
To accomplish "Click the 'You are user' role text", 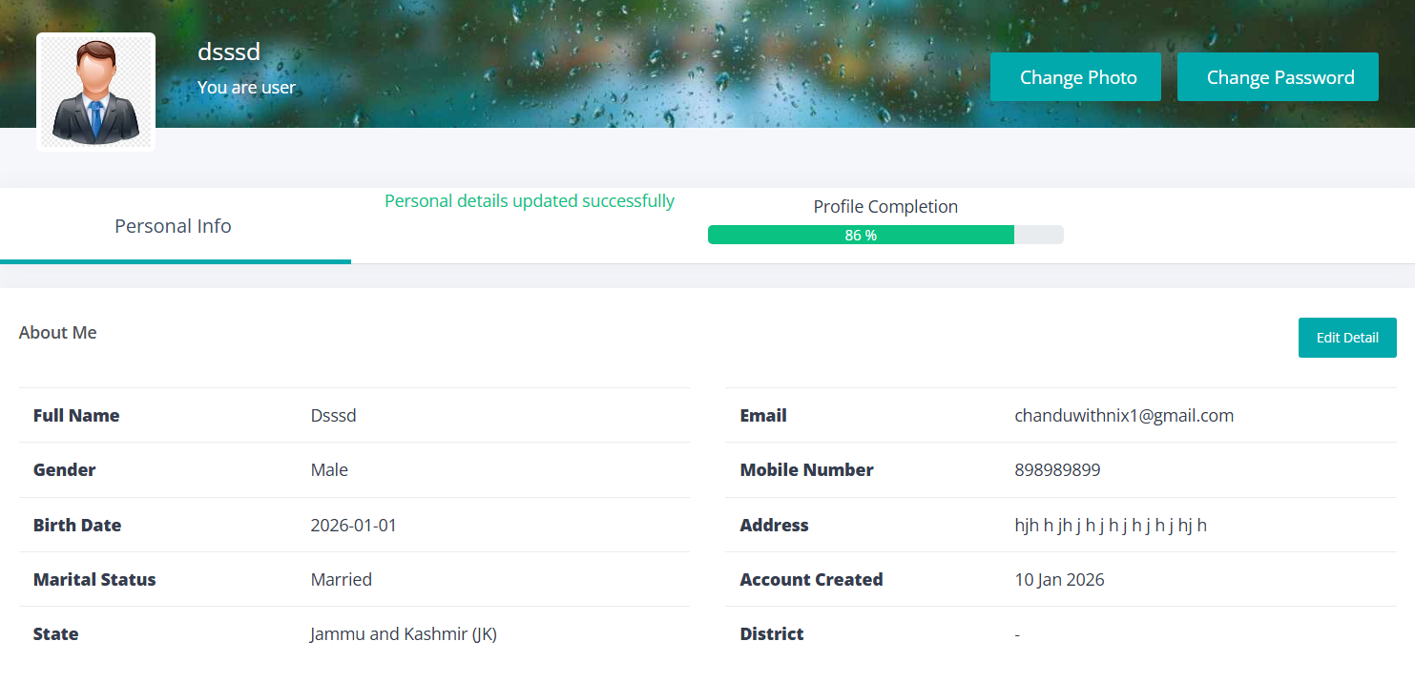I will coord(246,87).
